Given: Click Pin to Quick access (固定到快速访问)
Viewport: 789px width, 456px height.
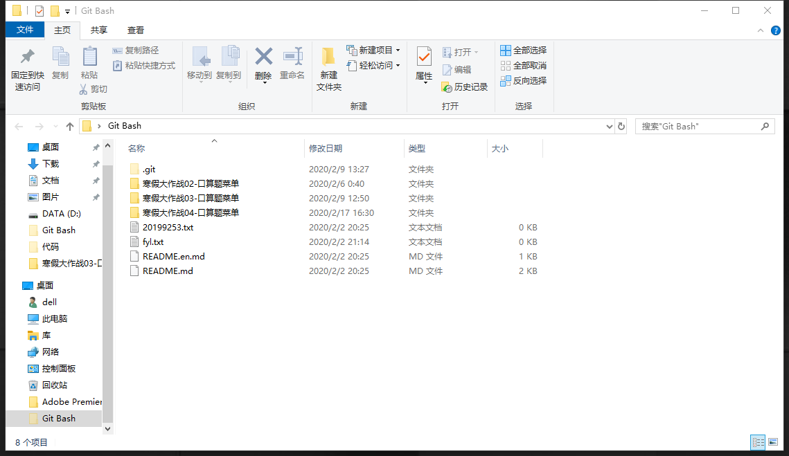Looking at the screenshot, I should [28, 69].
